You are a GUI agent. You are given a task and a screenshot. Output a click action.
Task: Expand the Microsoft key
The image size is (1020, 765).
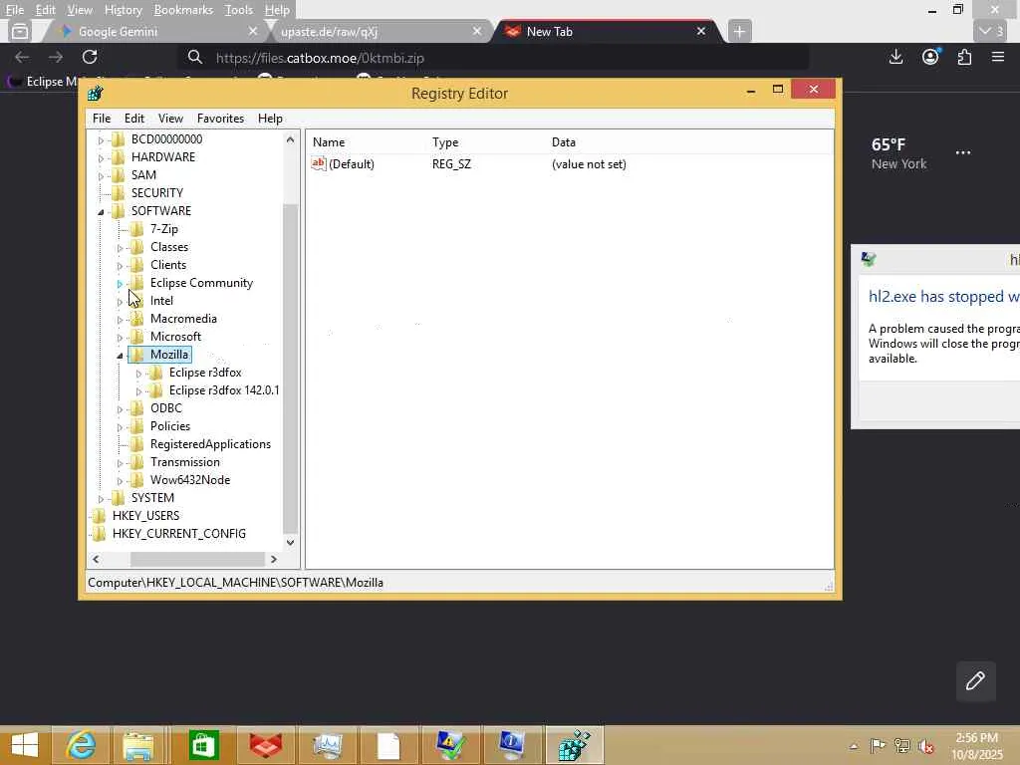tap(120, 338)
